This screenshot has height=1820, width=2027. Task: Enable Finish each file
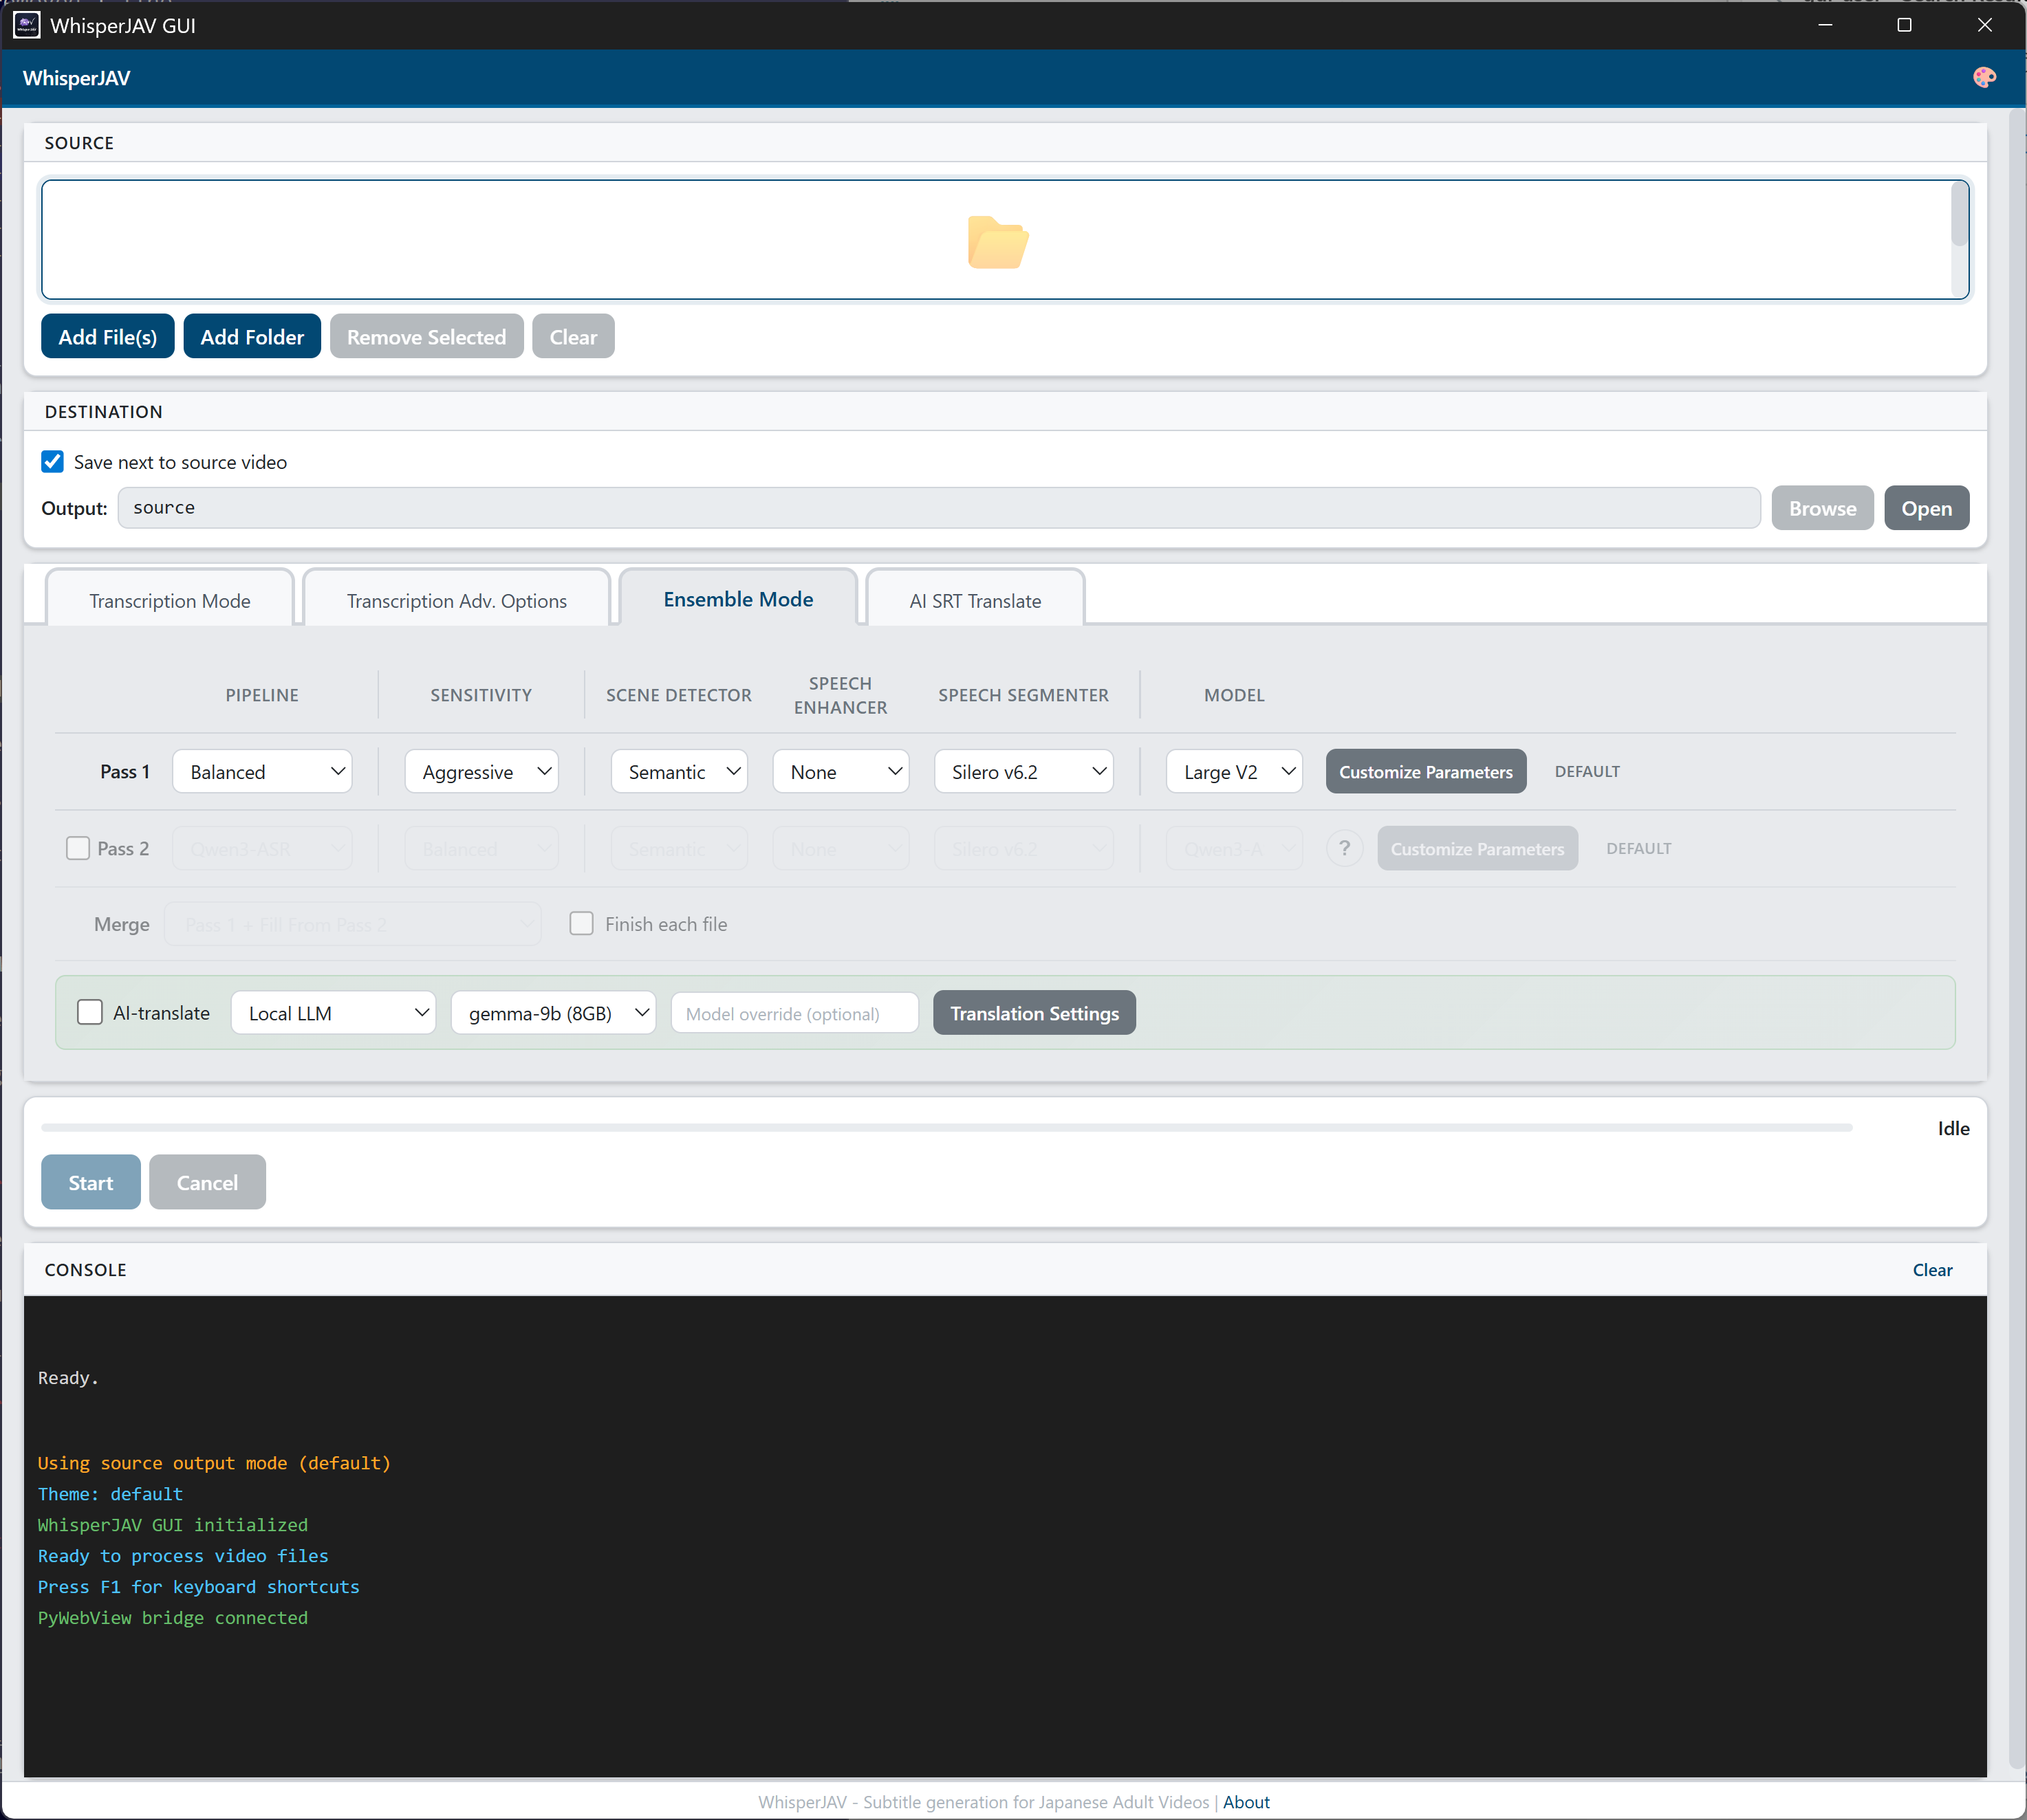coord(581,923)
